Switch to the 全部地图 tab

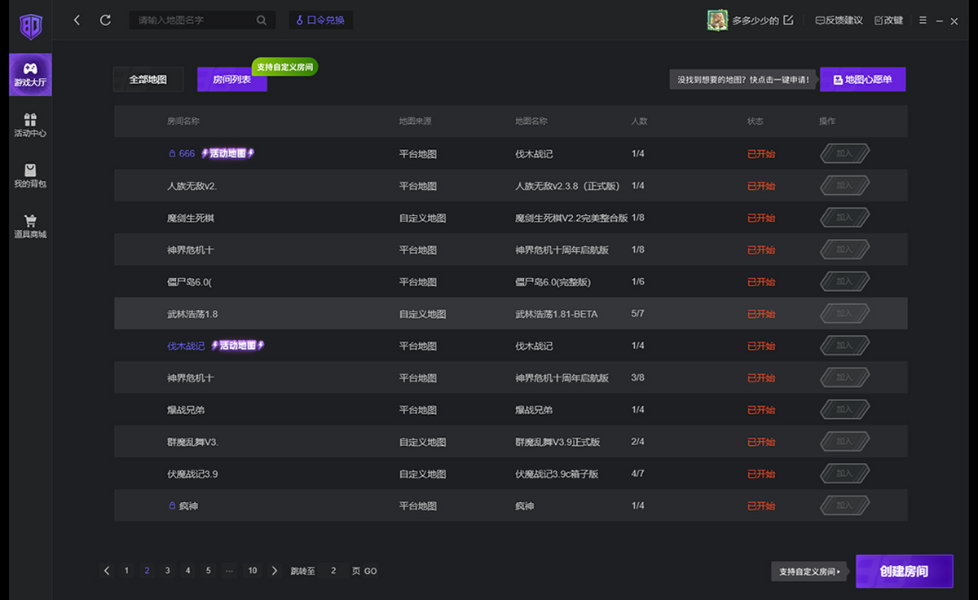click(x=148, y=79)
